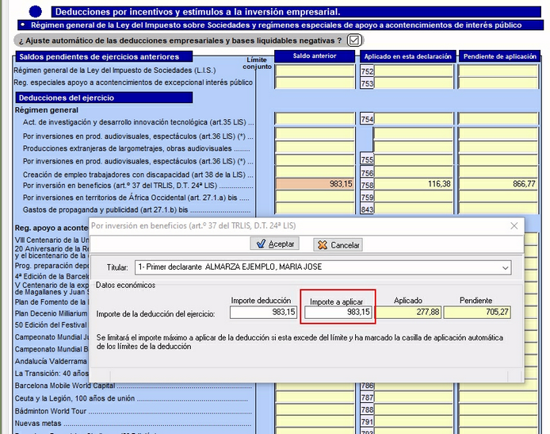Click the box 787 applied field for Ceuta
The width and height of the screenshot is (550, 434).
click(x=413, y=398)
